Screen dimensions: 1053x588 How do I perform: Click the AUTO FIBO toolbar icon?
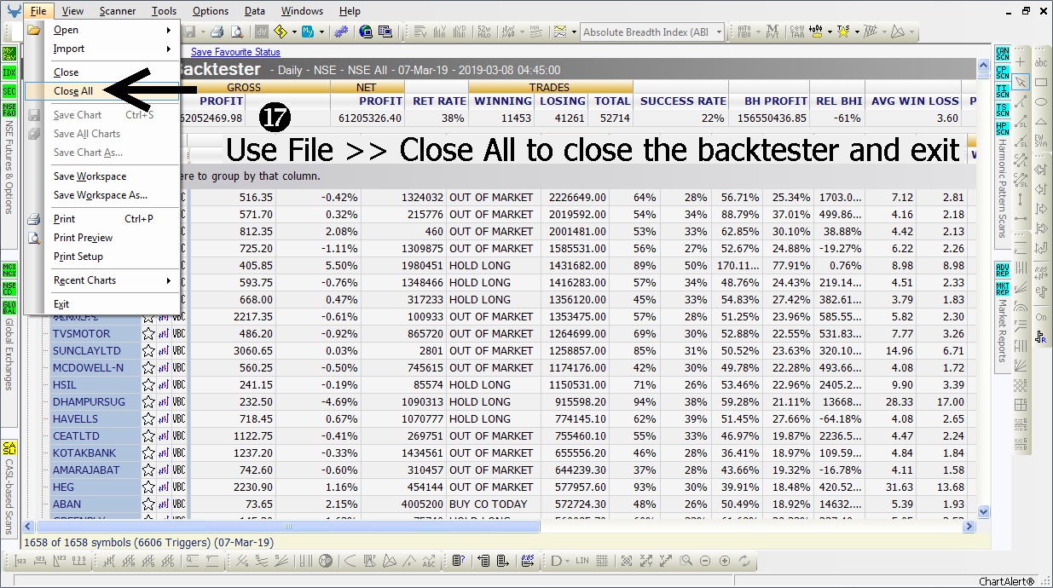(743, 32)
